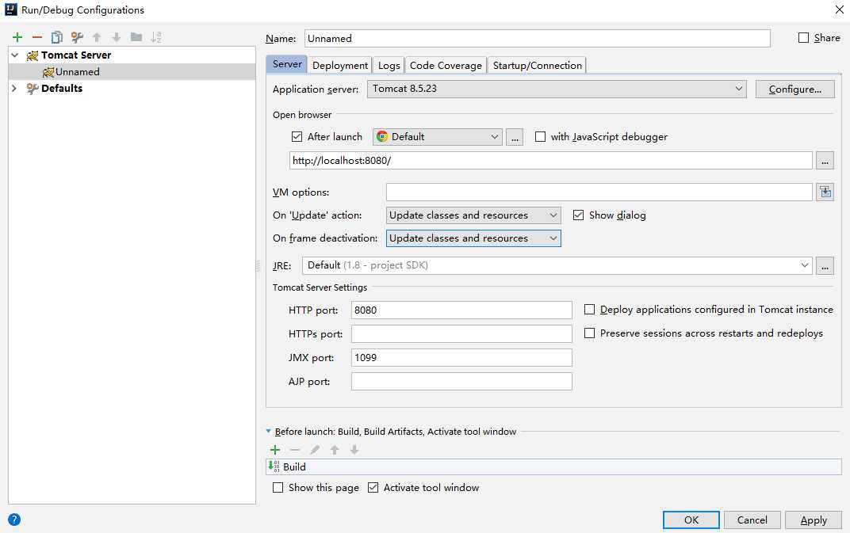Add before launch task plus icon
This screenshot has width=850, height=533.
point(275,450)
